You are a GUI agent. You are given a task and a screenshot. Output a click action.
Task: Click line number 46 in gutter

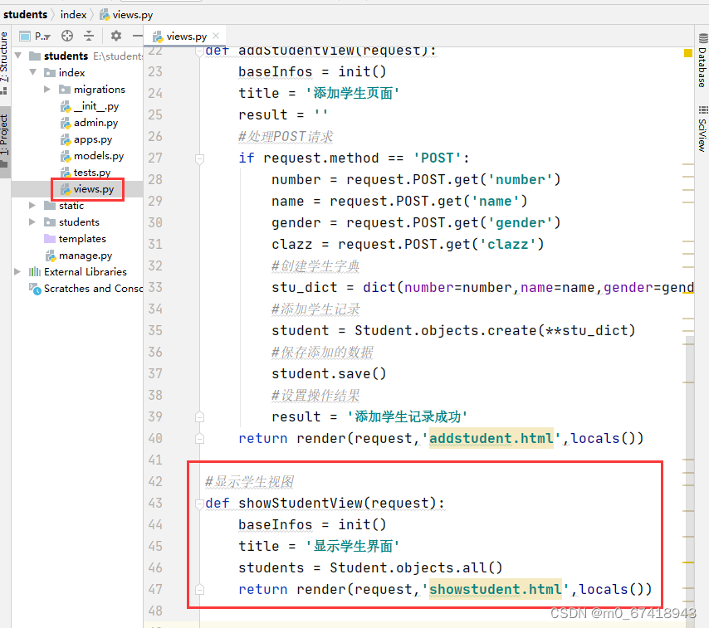155,567
